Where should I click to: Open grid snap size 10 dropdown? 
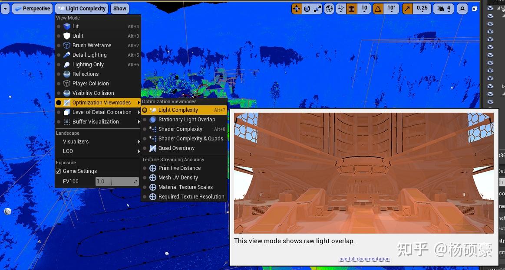[364, 9]
